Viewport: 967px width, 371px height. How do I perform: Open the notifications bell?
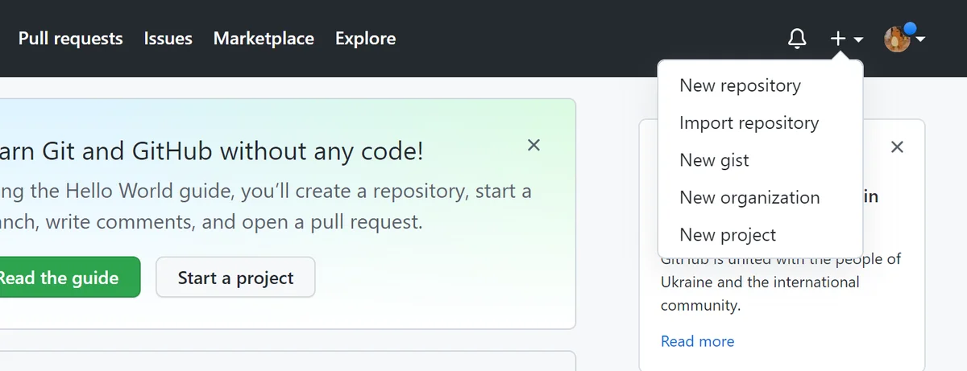pos(797,39)
